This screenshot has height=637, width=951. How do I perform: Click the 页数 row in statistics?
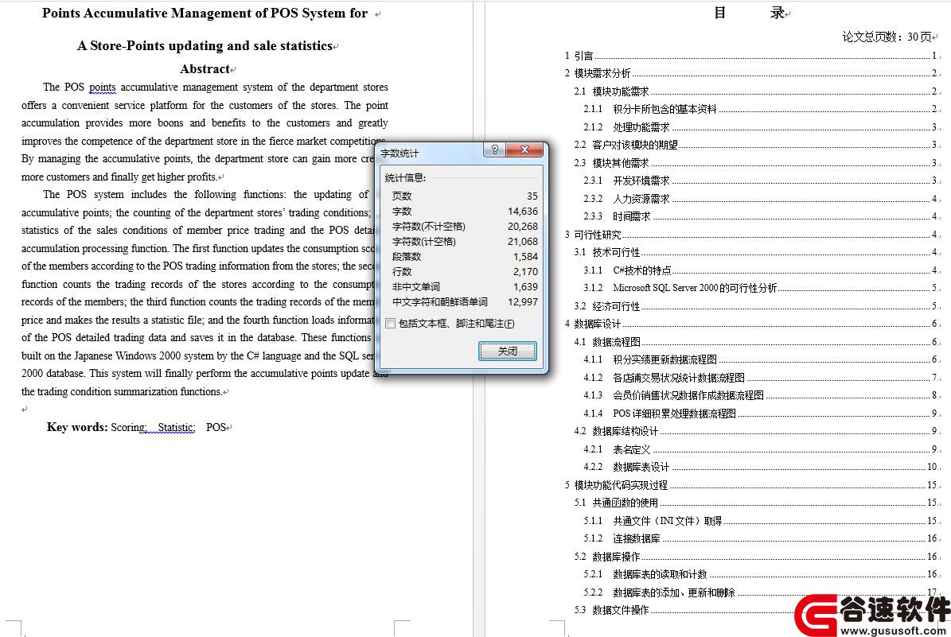pyautogui.click(x=465, y=196)
